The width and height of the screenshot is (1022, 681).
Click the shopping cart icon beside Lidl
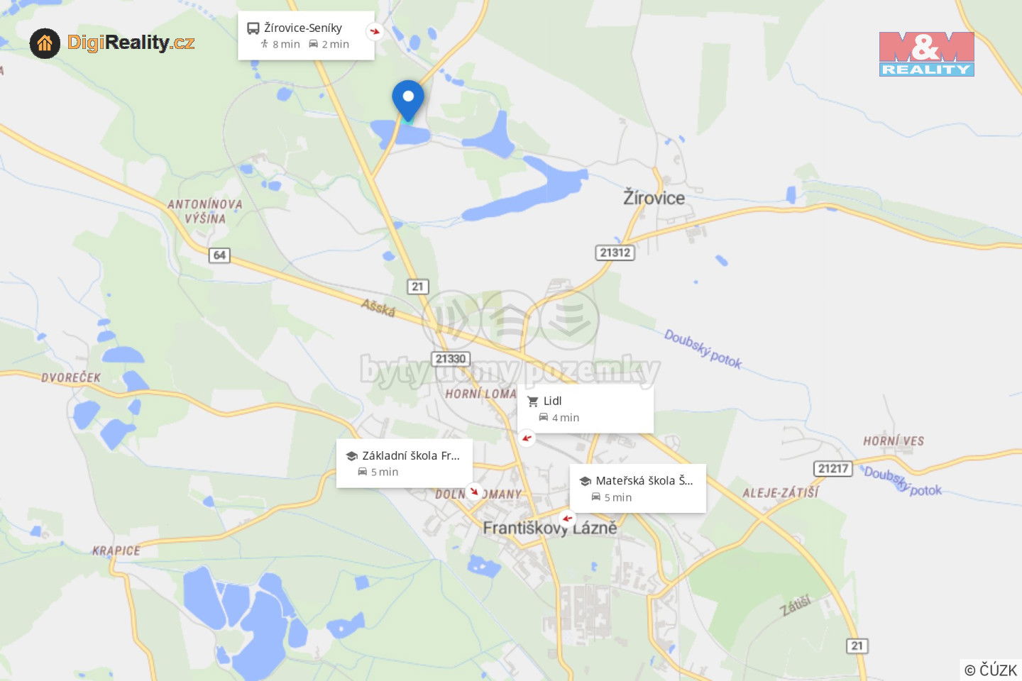point(533,402)
